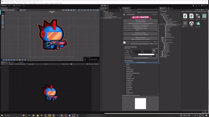Enable the 16.Blur checkbox
The image size is (209, 117).
(125, 91)
